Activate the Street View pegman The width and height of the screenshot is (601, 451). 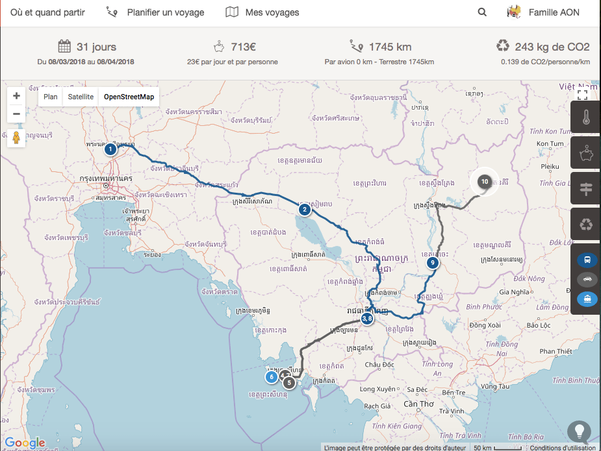(17, 138)
